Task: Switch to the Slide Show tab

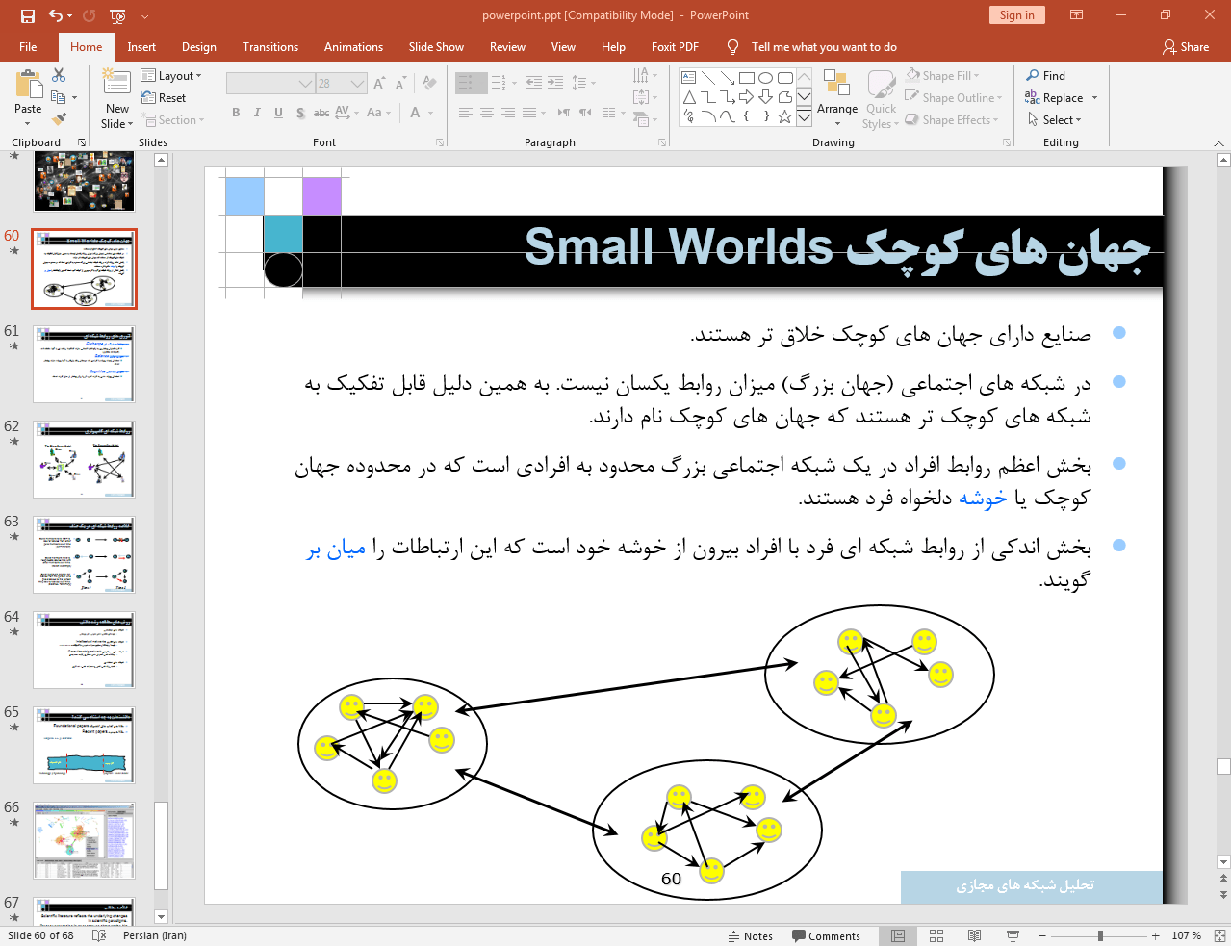Action: click(436, 47)
